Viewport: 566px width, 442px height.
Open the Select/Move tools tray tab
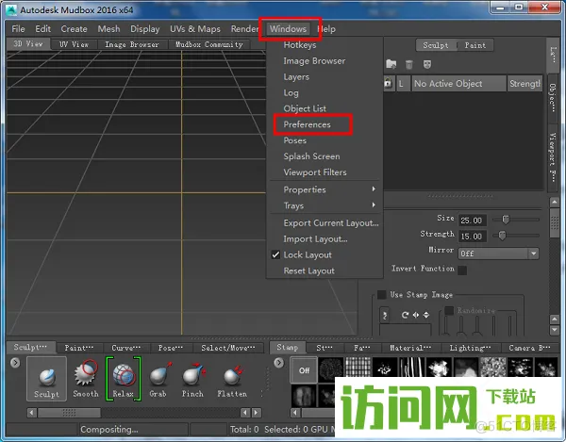coord(228,348)
